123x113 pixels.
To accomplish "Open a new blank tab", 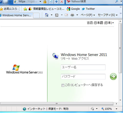I will coord(36,15).
